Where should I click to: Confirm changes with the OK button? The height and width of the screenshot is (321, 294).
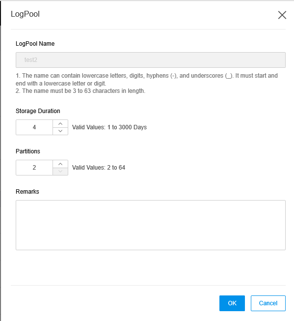pos(232,303)
